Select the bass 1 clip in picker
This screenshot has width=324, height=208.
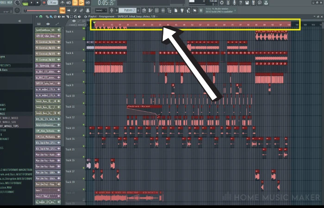48,190
